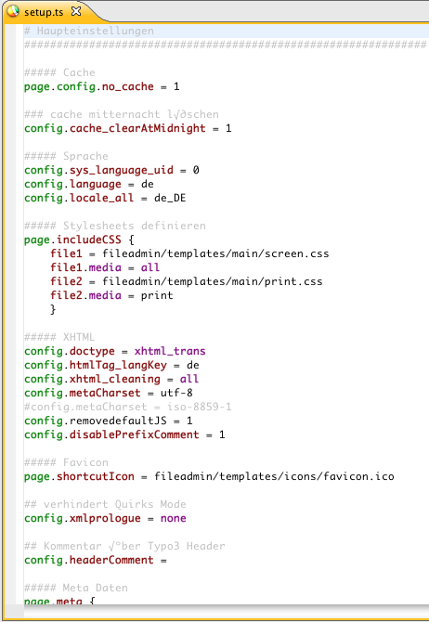Click the screen.css file path
Screen dimensions: 429x622
click(215, 253)
